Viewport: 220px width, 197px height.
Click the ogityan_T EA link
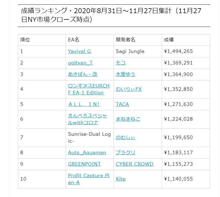click(80, 63)
